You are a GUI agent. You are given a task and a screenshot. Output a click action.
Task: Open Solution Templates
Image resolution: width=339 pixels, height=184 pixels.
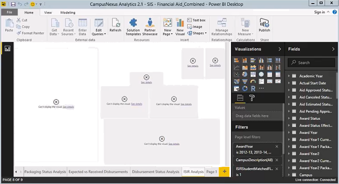[133, 27]
